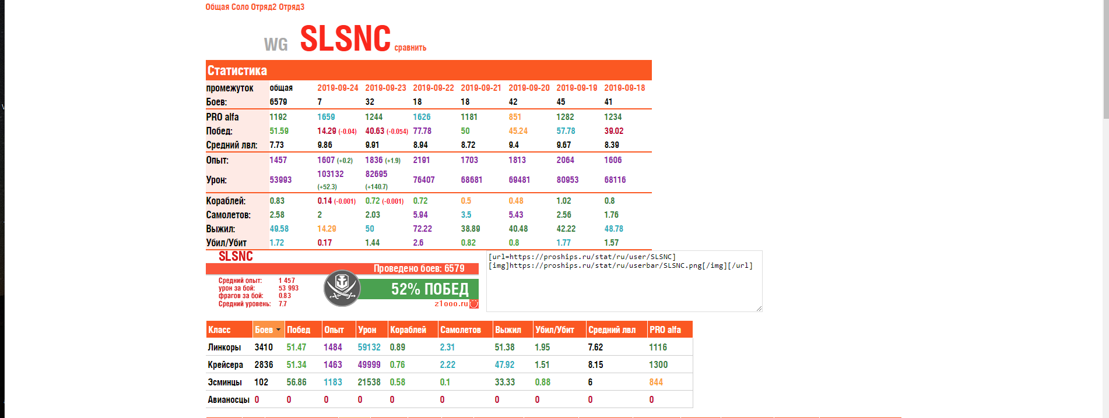Click Эсминцы PRO alfa value 844
Viewport: 1109px width, 418px height.
[x=656, y=382]
